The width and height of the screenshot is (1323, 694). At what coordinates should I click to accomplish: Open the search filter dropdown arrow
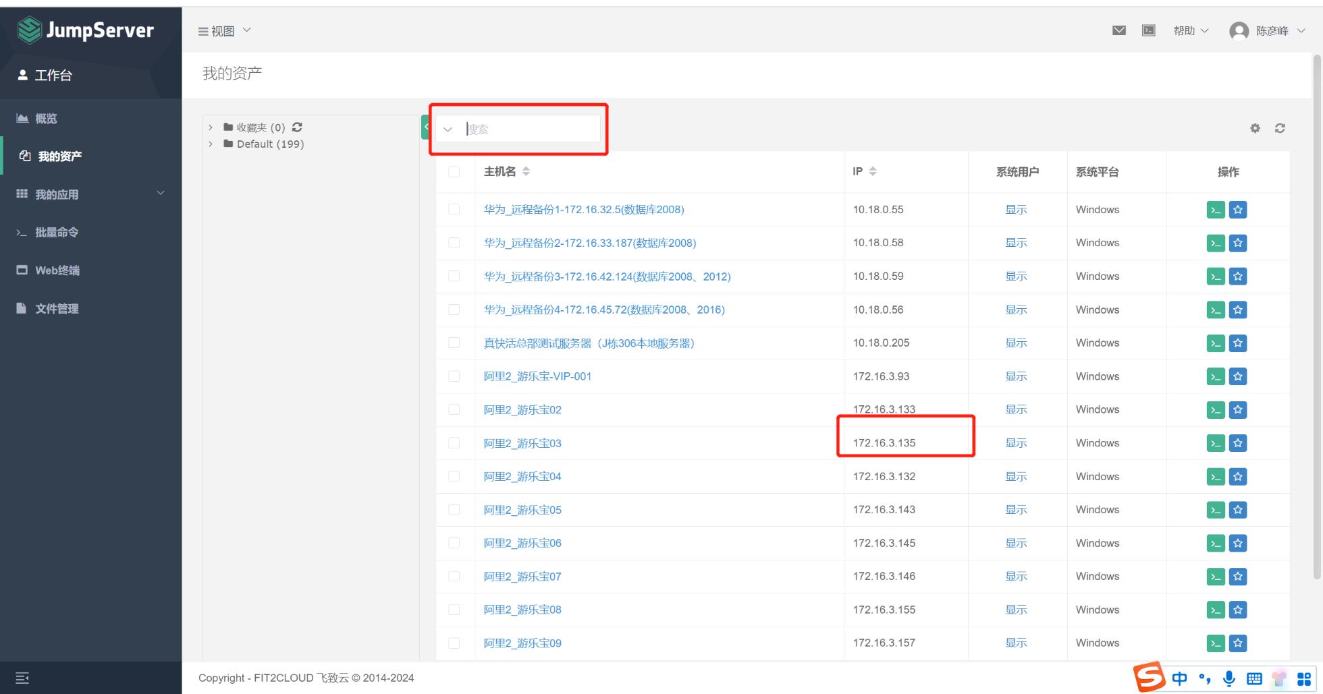point(448,129)
